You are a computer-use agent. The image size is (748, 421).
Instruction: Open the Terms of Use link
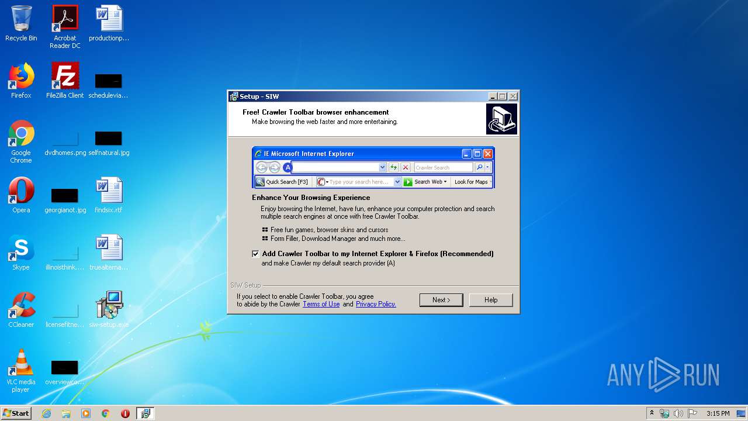[x=321, y=304]
